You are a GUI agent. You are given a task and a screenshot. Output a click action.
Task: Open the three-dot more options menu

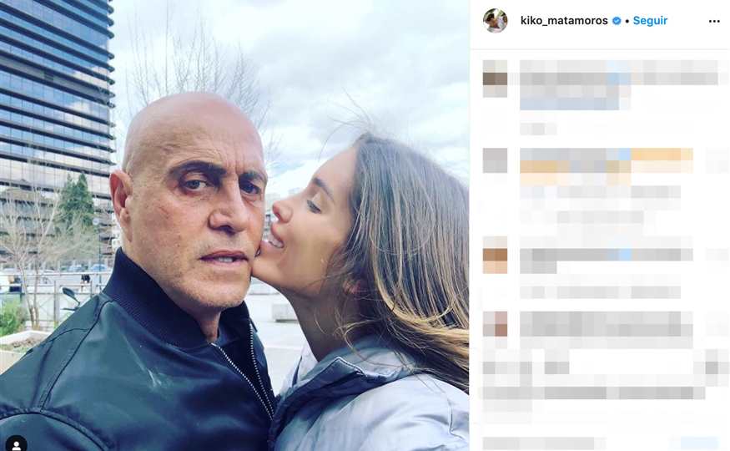[x=714, y=22]
